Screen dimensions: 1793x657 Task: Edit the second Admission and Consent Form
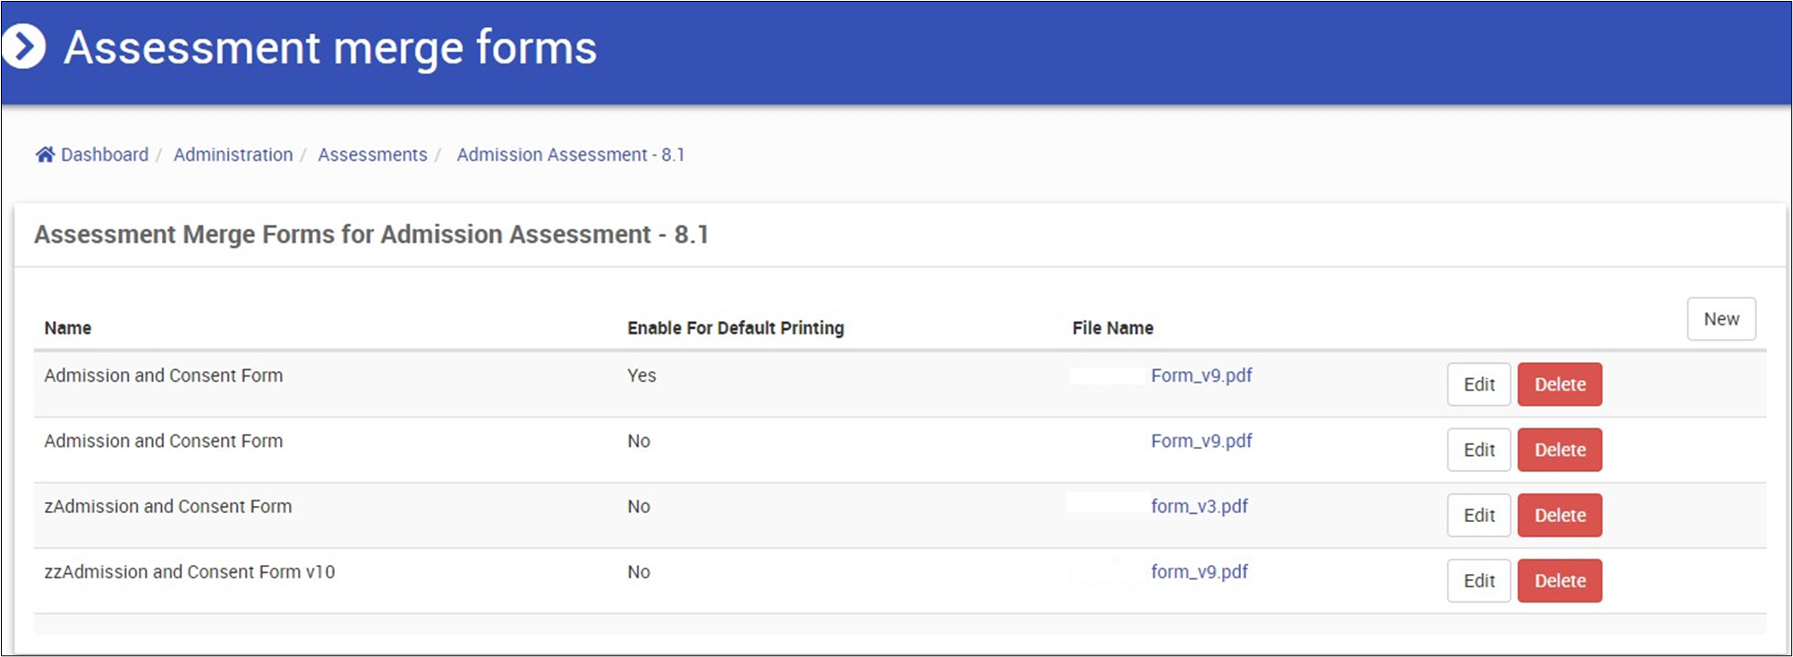(1479, 450)
